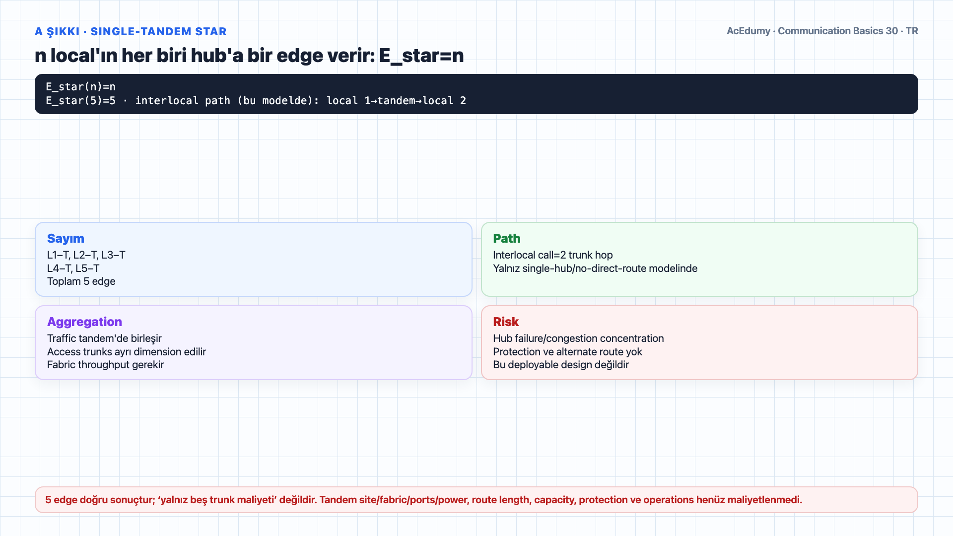This screenshot has width=953, height=536.
Task: Select 'Traffic tandem'de birleşir' line
Action: (104, 338)
